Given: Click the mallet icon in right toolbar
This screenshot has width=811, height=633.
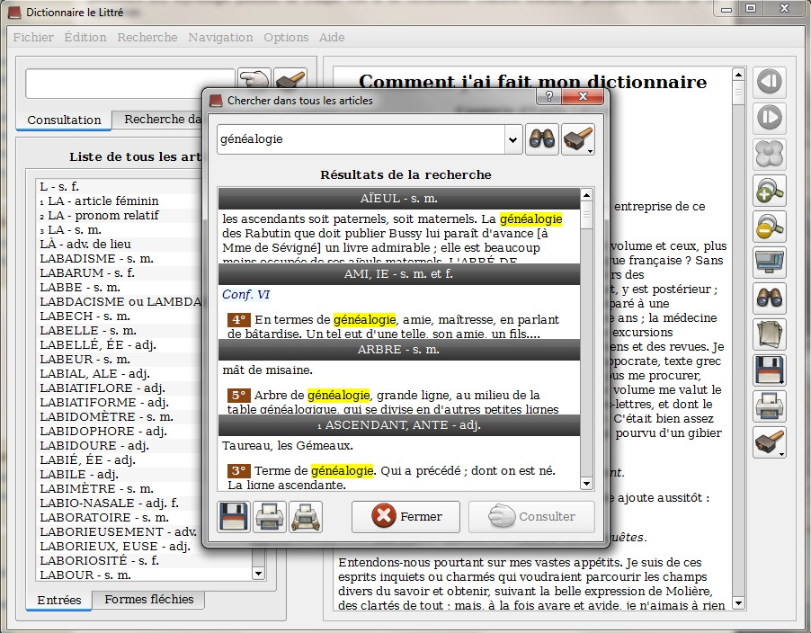Looking at the screenshot, I should (x=770, y=442).
